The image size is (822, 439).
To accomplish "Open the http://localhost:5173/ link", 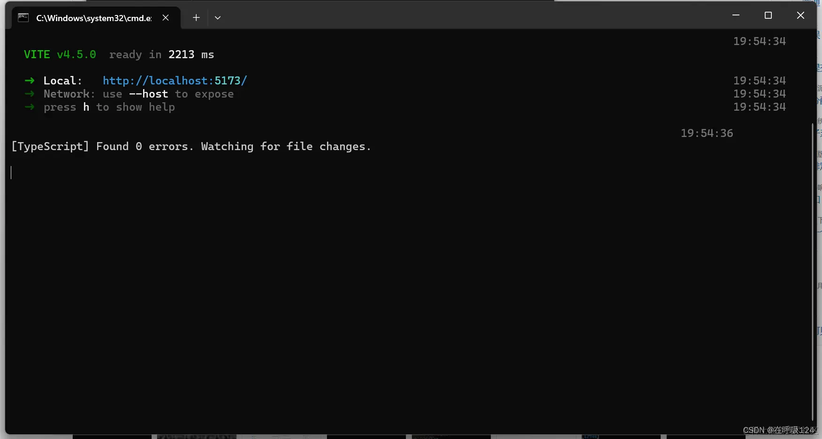I will click(x=175, y=81).
